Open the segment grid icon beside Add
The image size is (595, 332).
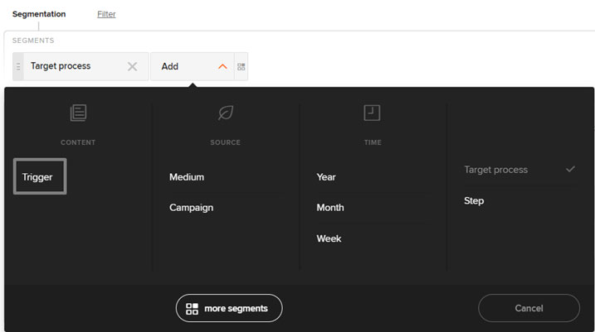click(x=241, y=66)
